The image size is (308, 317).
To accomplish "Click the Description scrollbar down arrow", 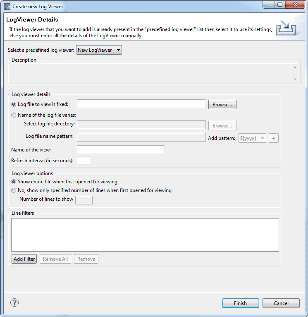I will (295, 79).
